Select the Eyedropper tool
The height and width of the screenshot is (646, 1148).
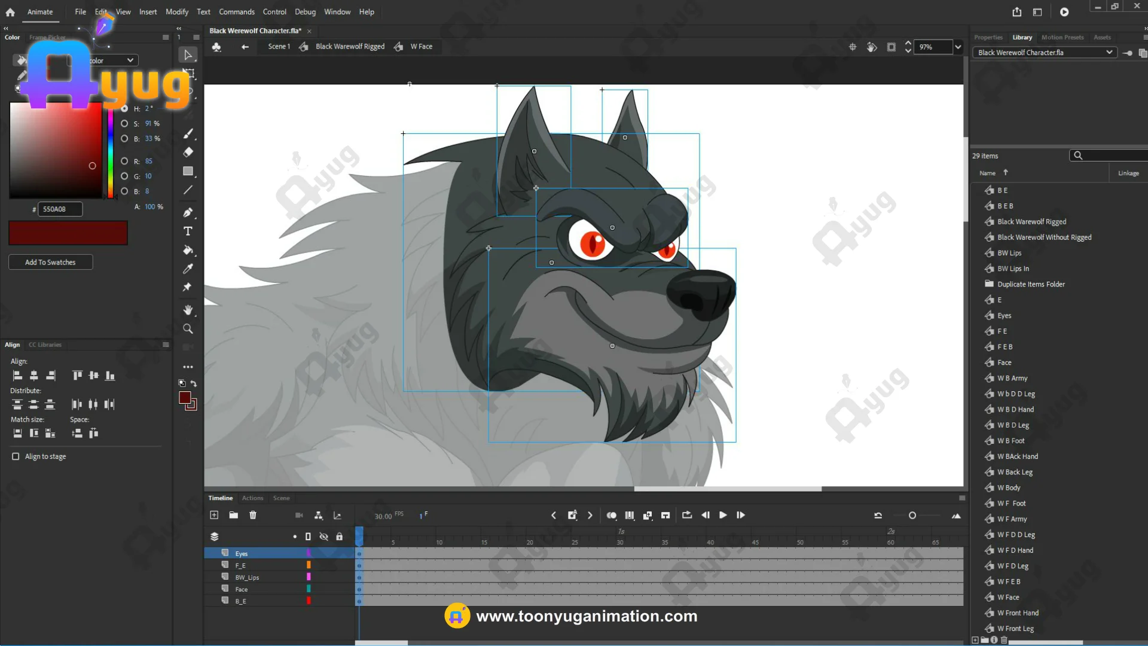pos(188,269)
